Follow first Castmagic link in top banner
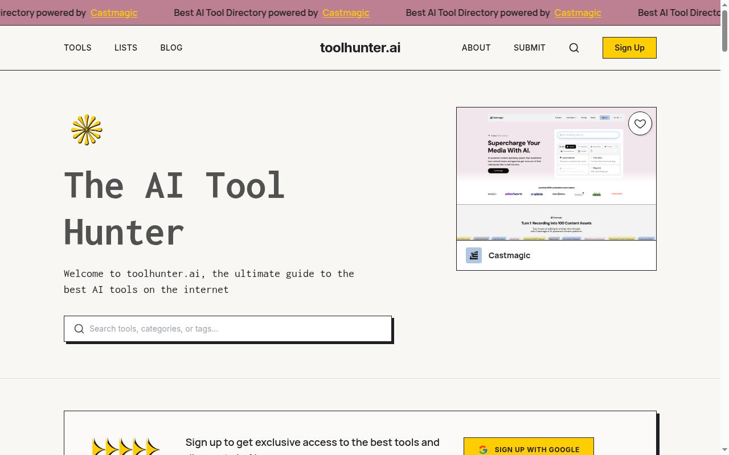729x455 pixels. click(x=114, y=13)
